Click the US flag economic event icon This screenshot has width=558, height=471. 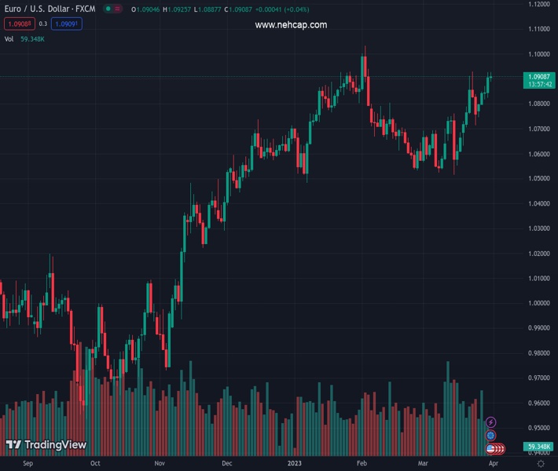pos(491,448)
